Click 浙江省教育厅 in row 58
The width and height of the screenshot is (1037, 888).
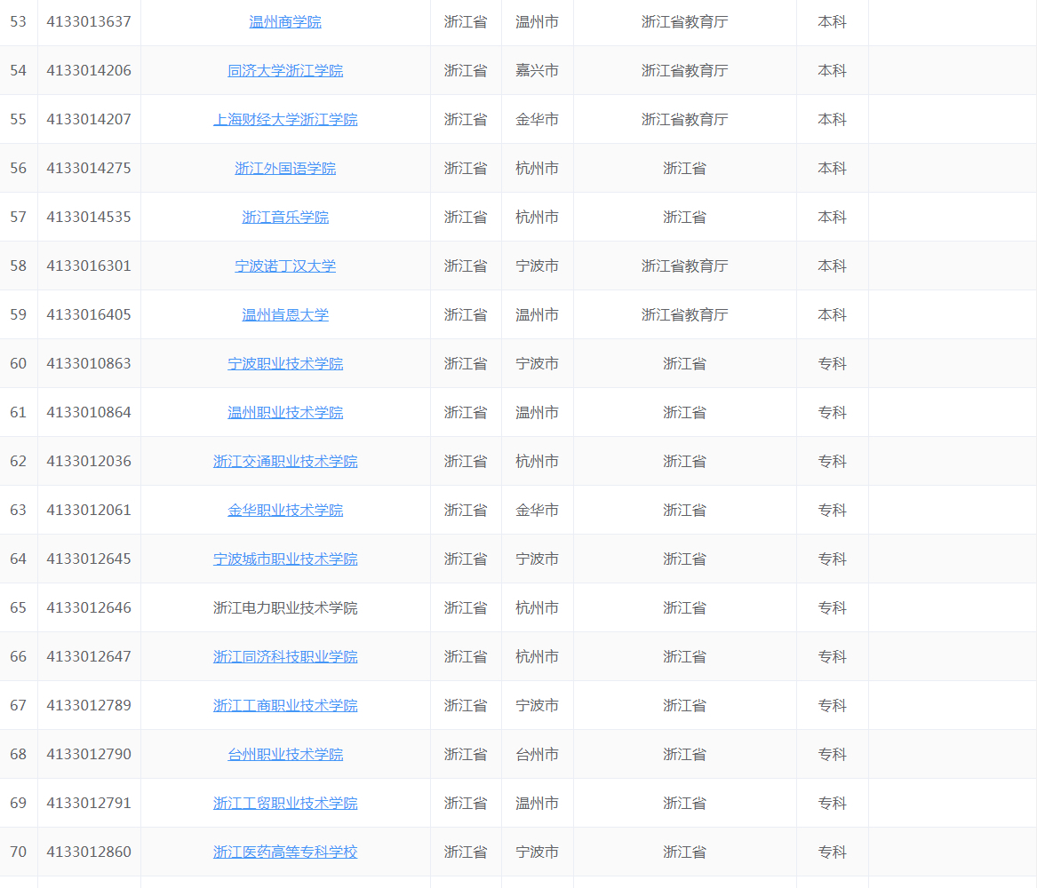(x=684, y=266)
